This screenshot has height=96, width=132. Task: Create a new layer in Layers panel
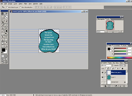point(120,86)
